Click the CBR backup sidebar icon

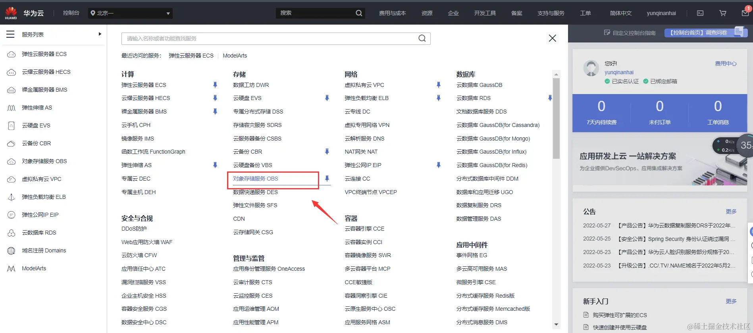point(12,144)
